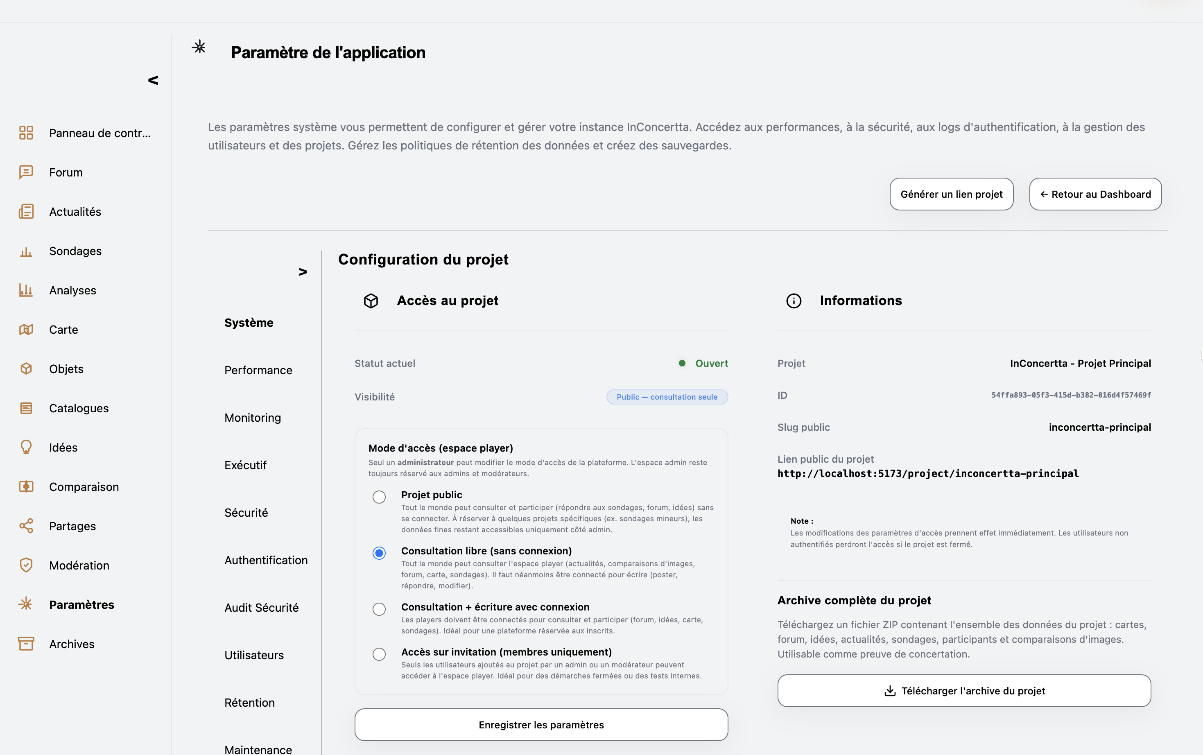
Task: Click Télécharger l'archive du projet
Action: [x=963, y=691]
